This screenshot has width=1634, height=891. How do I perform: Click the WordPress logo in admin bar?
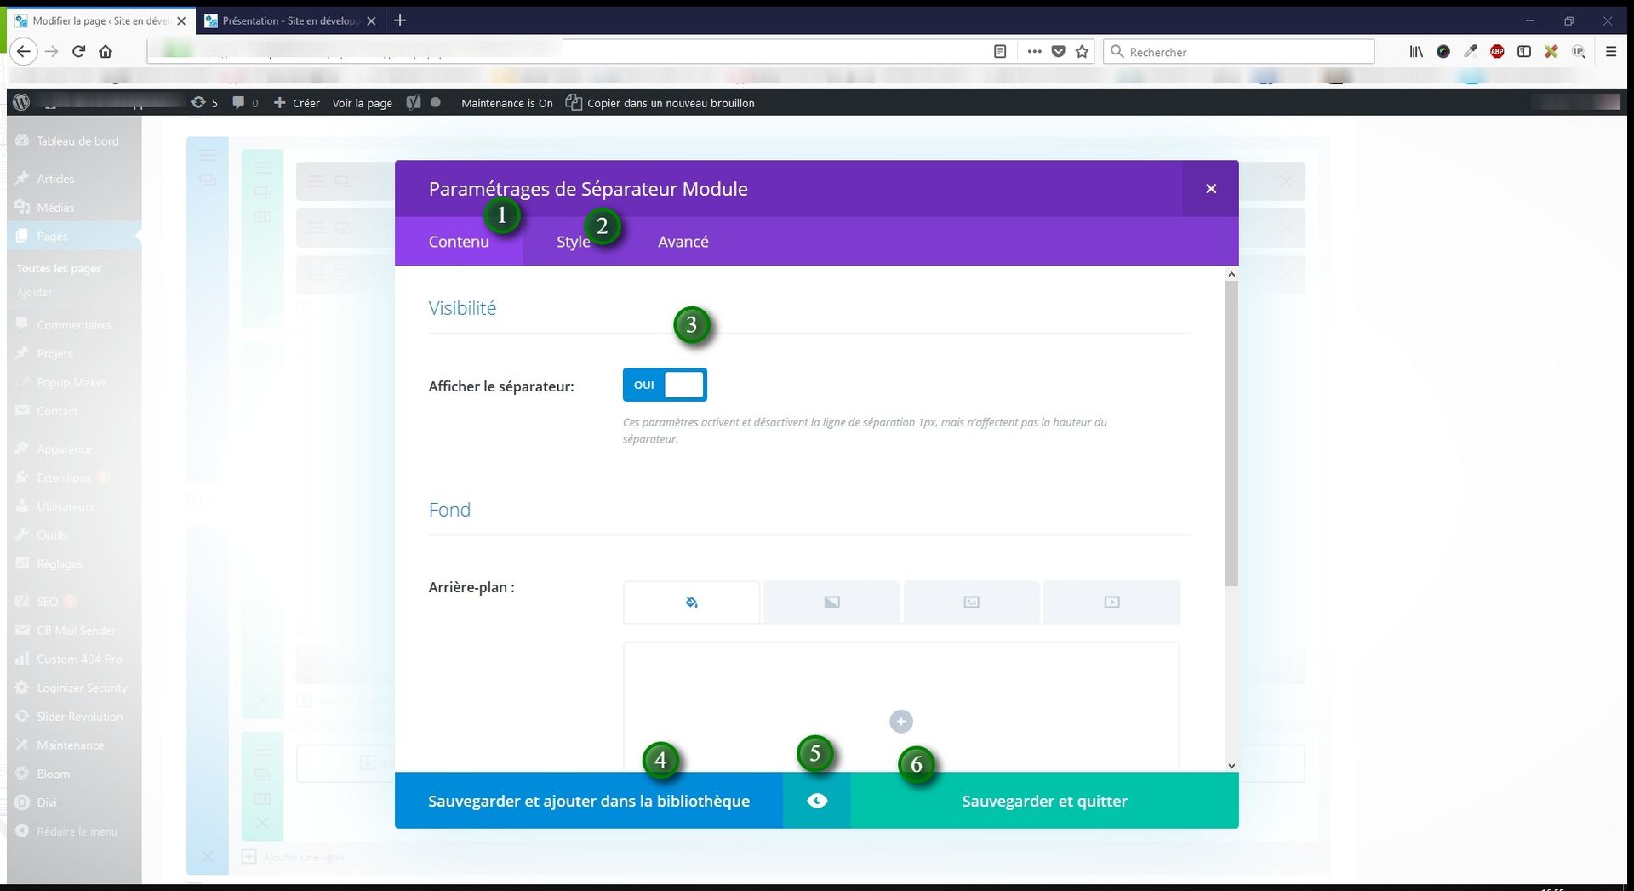22,102
